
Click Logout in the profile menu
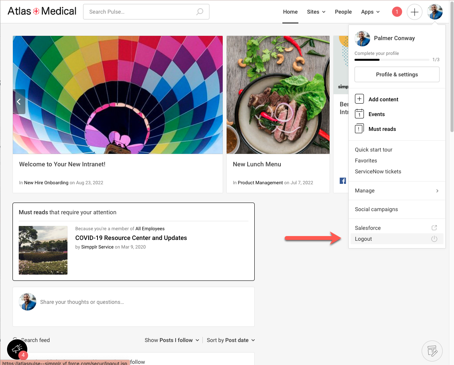pos(397,239)
